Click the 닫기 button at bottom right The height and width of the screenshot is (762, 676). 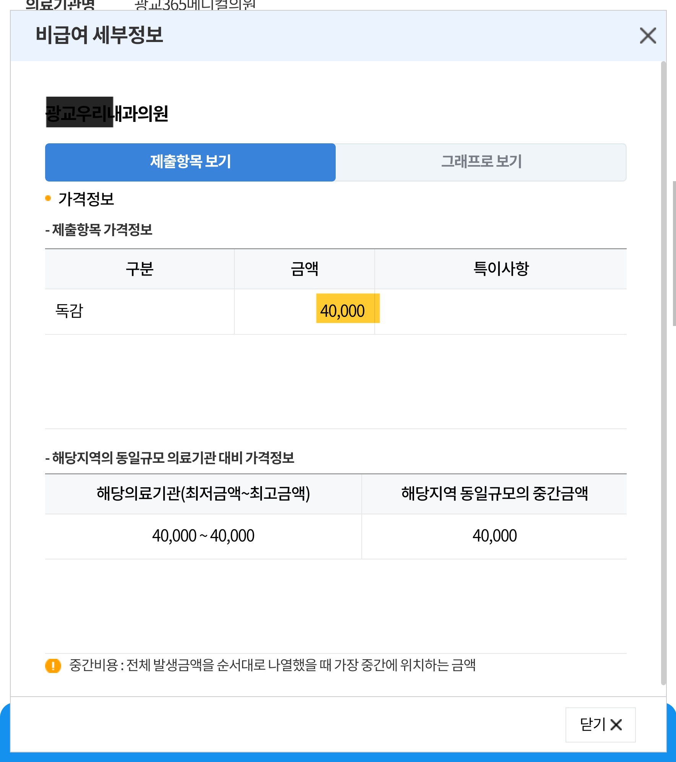pyautogui.click(x=600, y=725)
